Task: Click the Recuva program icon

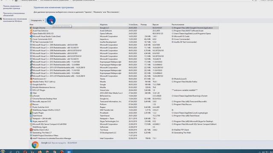Action: click(31, 105)
